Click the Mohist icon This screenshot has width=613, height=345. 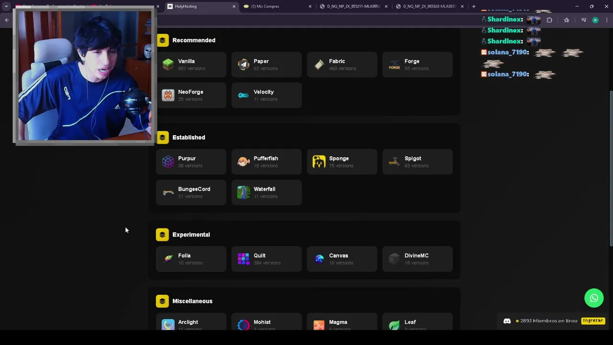(244, 325)
